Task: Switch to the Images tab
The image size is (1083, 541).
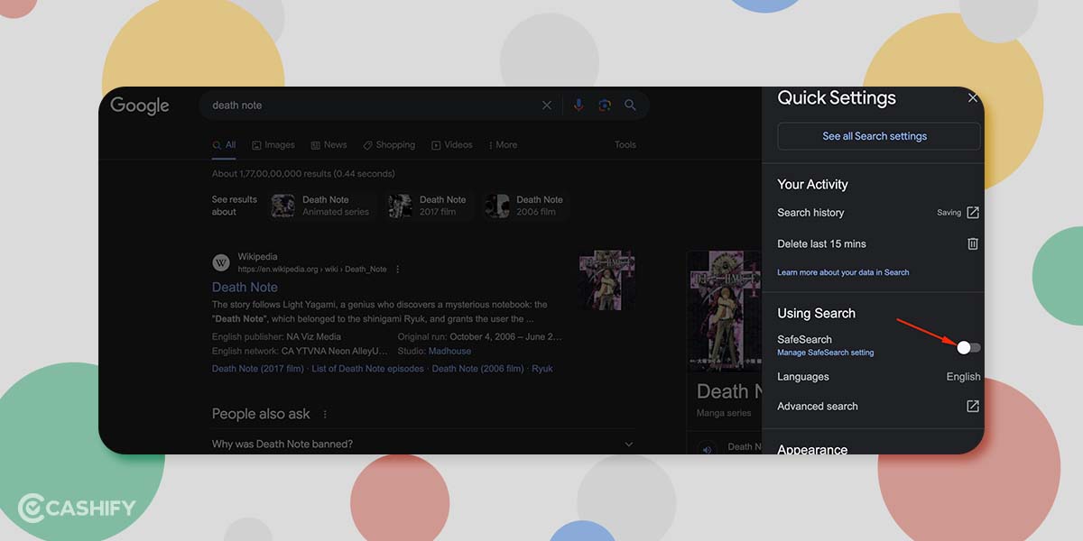Action: [x=273, y=144]
